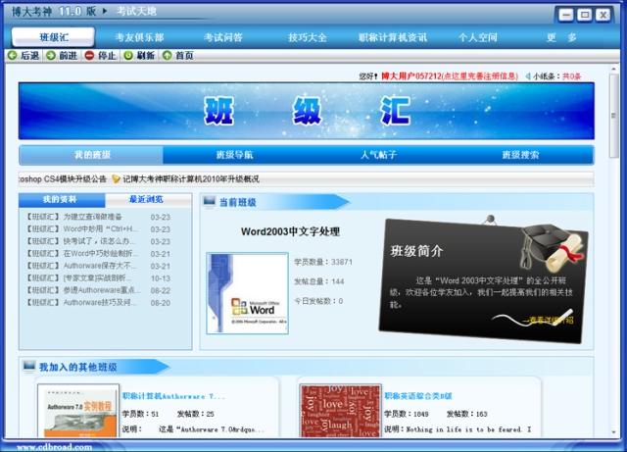Go to Home (首页) icon

click(168, 56)
